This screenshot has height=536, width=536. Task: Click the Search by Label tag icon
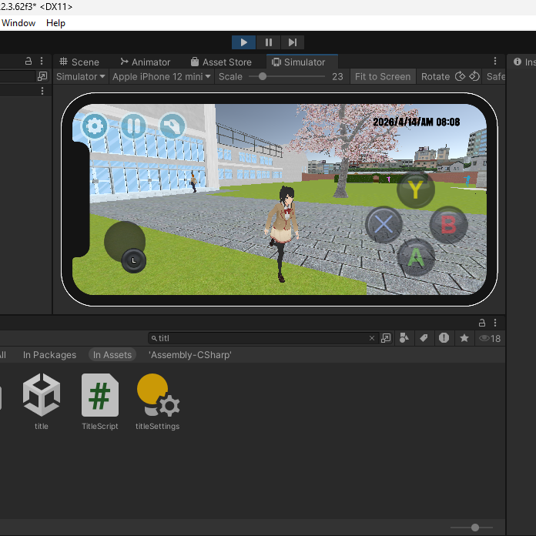(424, 338)
